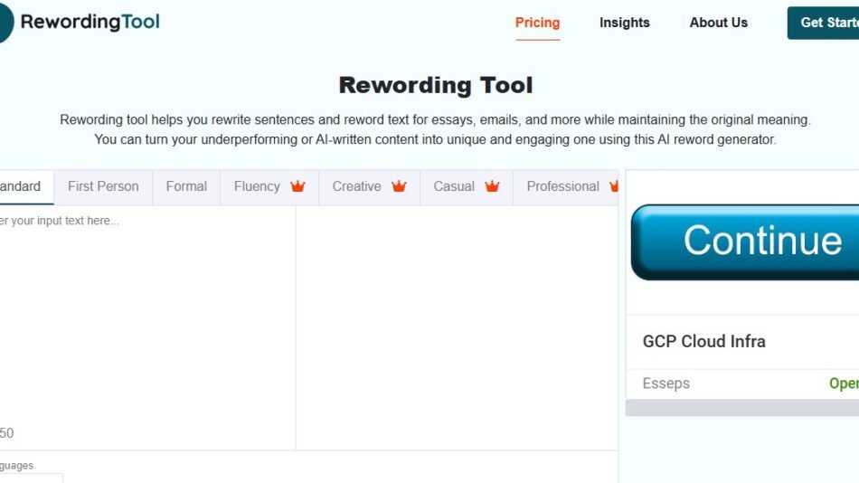Select the Casual premium tab

[467, 187]
